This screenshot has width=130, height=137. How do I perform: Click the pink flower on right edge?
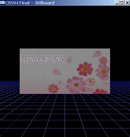(103, 72)
